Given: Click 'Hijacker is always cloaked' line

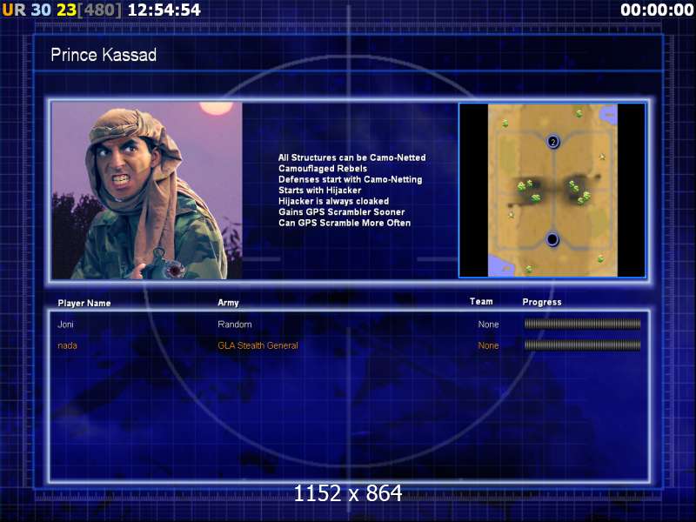Looking at the screenshot, I should (333, 201).
